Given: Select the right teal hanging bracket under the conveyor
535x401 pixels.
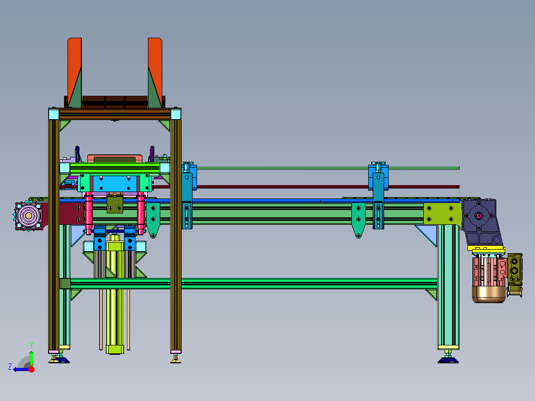Looking at the screenshot, I should pos(358,220).
